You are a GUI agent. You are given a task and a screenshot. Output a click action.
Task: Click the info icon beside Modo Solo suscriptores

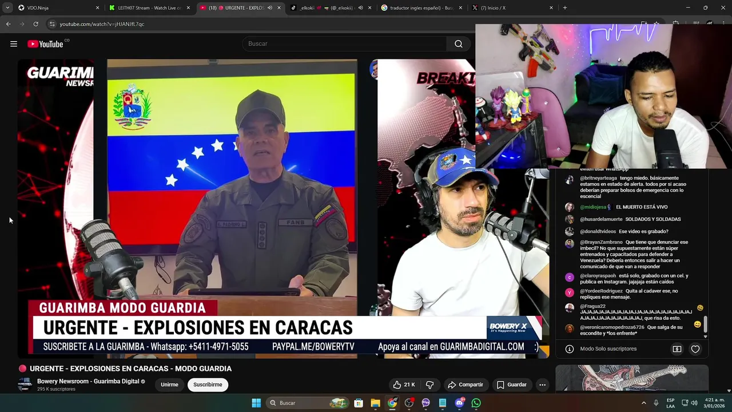pyautogui.click(x=569, y=349)
